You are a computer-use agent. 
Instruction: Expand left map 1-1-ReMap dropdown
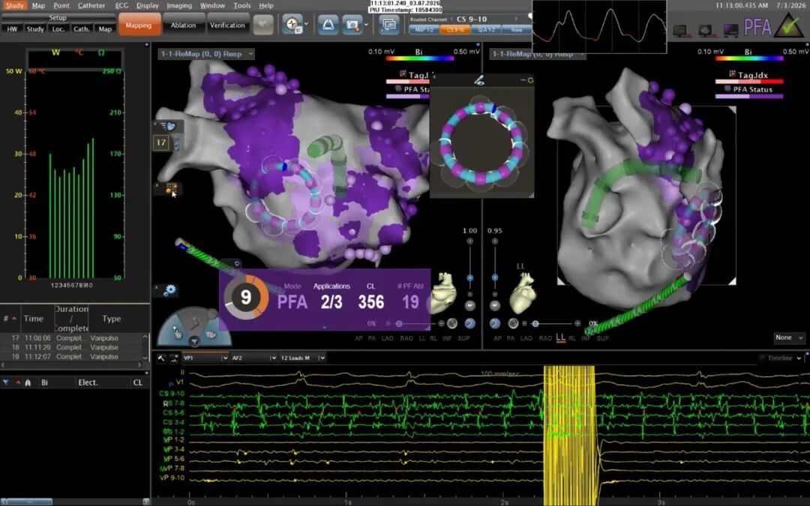coord(251,54)
